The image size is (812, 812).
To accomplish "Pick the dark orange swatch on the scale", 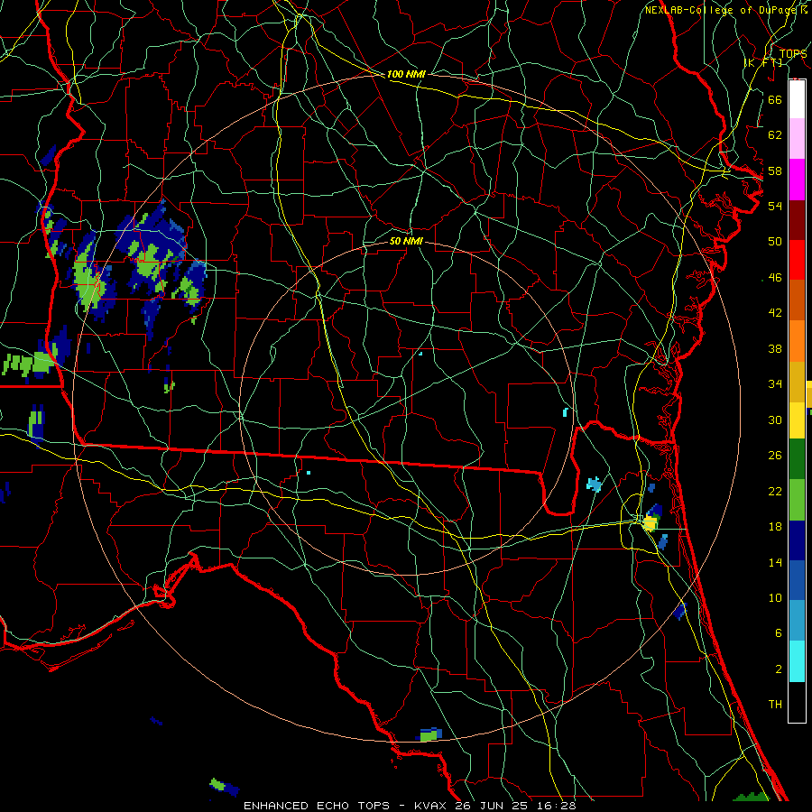I will pyautogui.click(x=797, y=300).
